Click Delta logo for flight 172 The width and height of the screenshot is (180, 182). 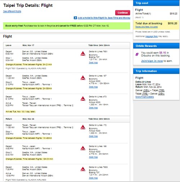[83, 127]
